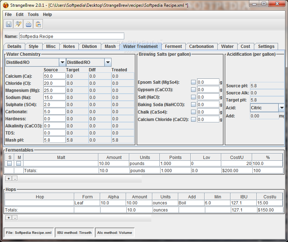288x242 pixels.
Task: Click the Calcium (Ca) source field
Action: click(54, 76)
